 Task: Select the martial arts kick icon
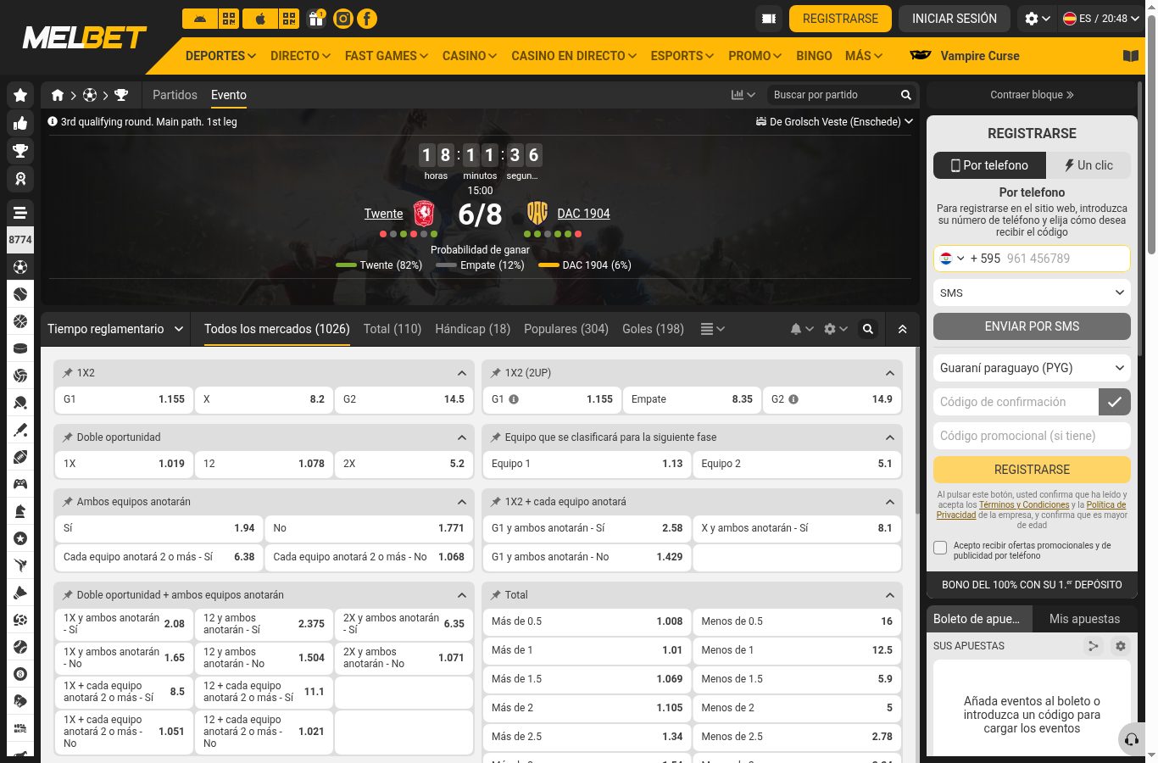20,565
